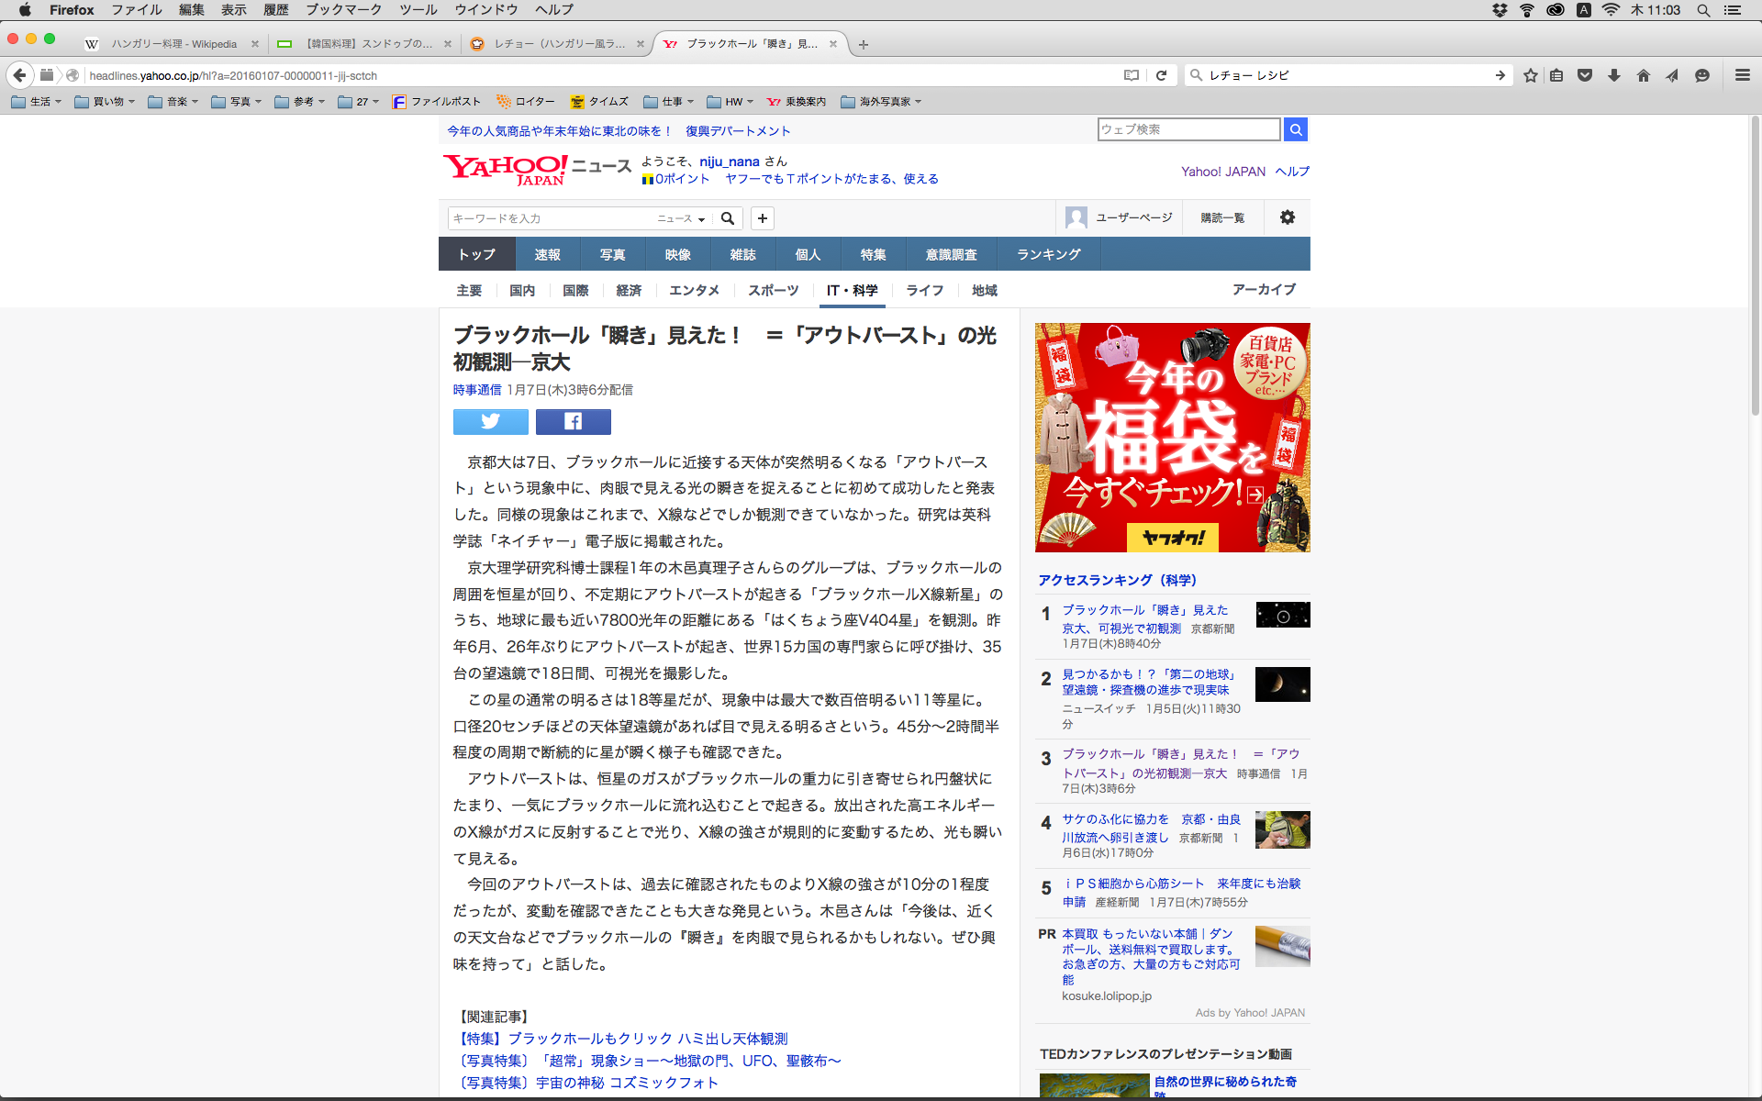This screenshot has height=1101, width=1762.
Task: Open Firefox hamburger menu
Action: pos(1742,75)
